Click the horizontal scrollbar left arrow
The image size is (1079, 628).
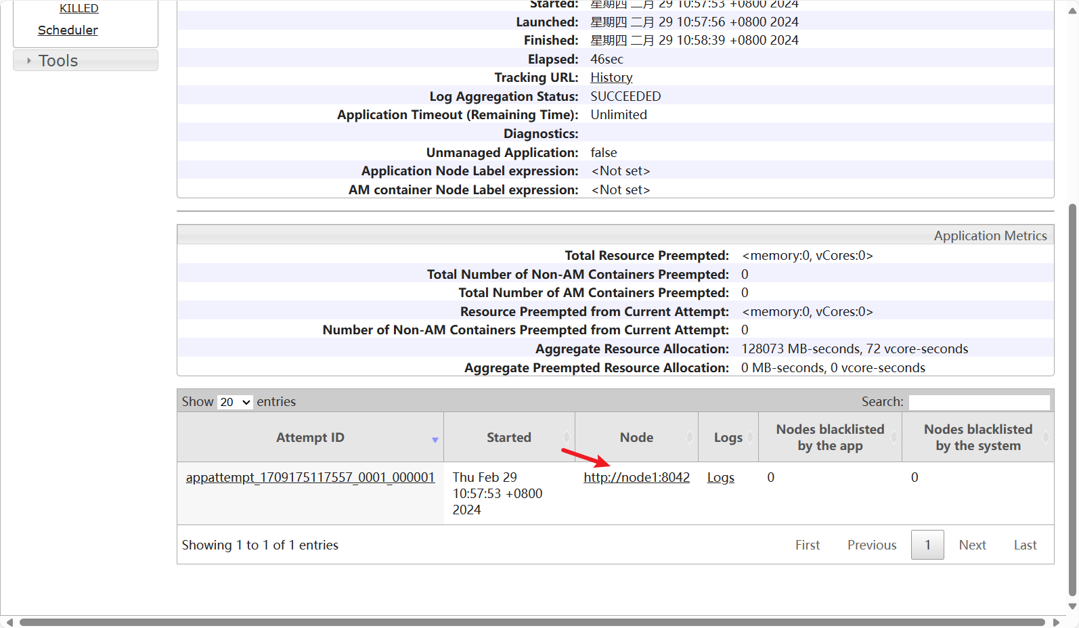(9, 622)
